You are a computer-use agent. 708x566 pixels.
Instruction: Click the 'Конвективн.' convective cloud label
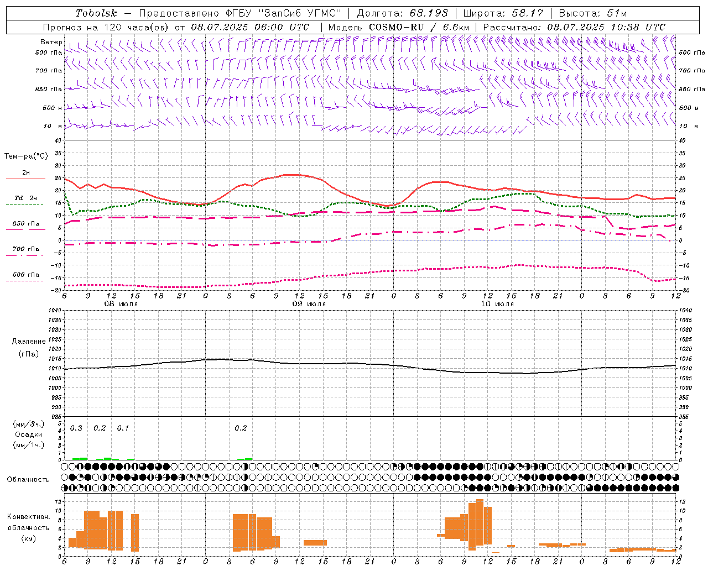(29, 517)
